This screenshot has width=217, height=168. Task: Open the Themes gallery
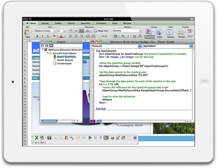coord(181,34)
